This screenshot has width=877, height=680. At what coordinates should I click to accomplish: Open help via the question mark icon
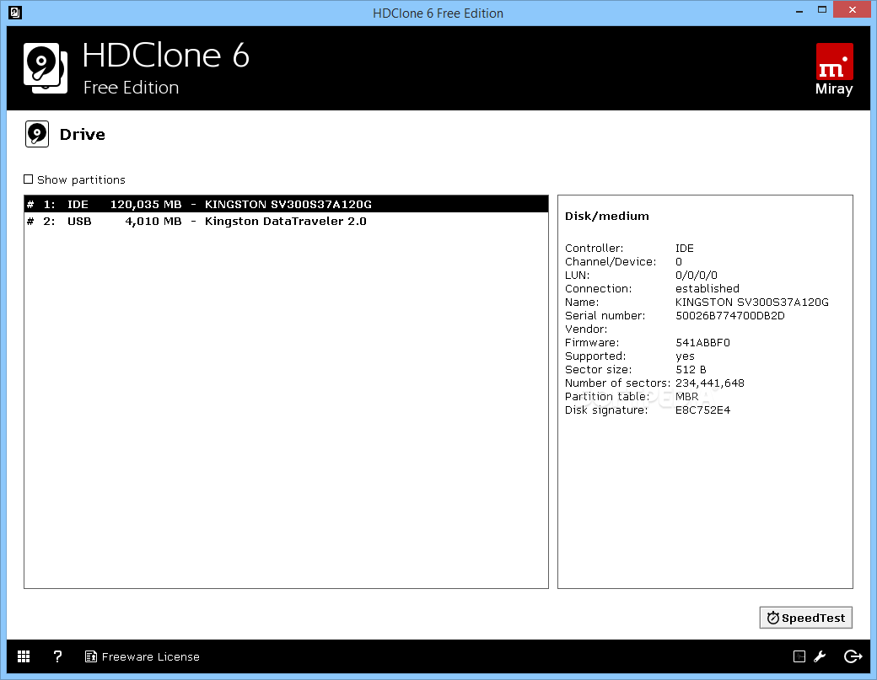[x=57, y=656]
